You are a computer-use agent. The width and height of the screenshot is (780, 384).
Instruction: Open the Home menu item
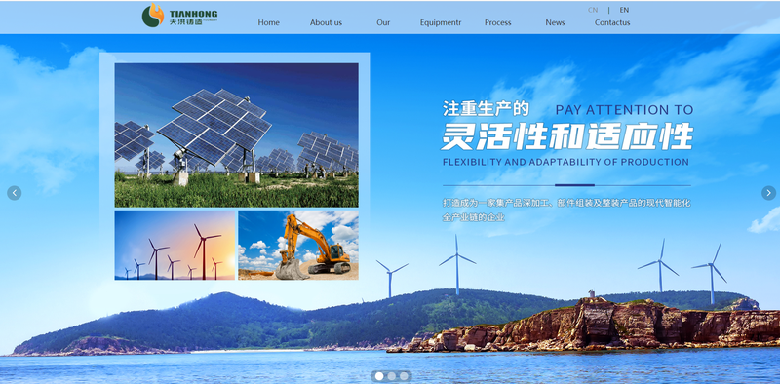269,22
